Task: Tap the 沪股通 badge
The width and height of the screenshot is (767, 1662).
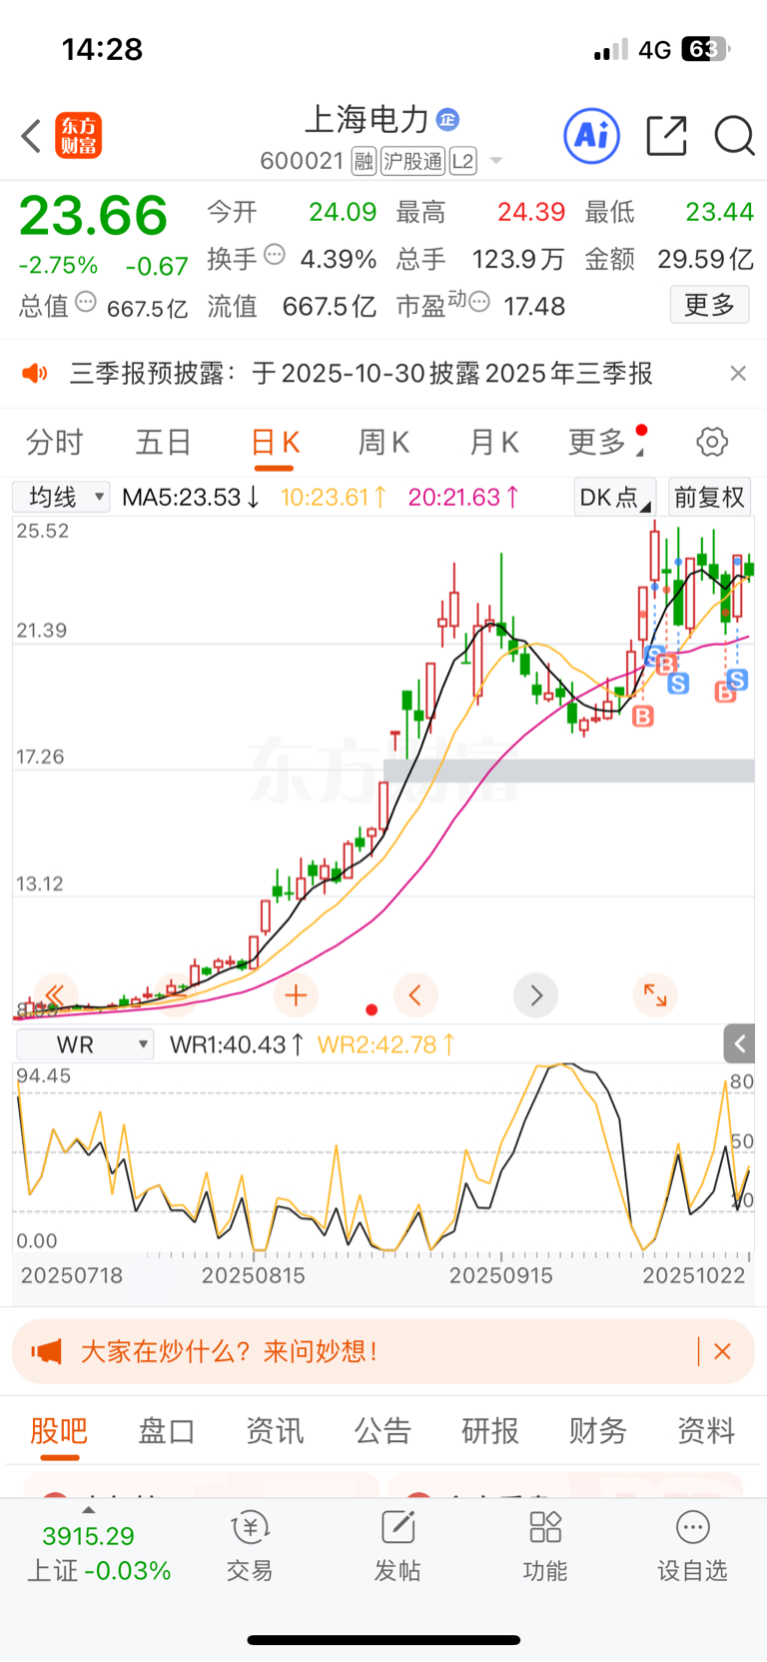Action: 412,161
